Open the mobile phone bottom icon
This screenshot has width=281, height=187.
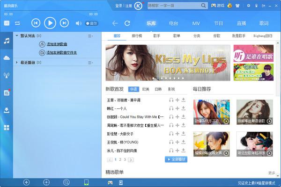point(86,182)
